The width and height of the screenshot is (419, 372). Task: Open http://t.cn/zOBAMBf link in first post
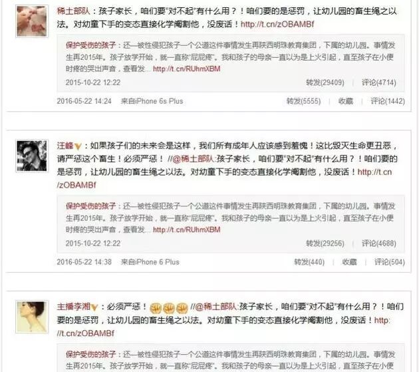[x=277, y=25]
